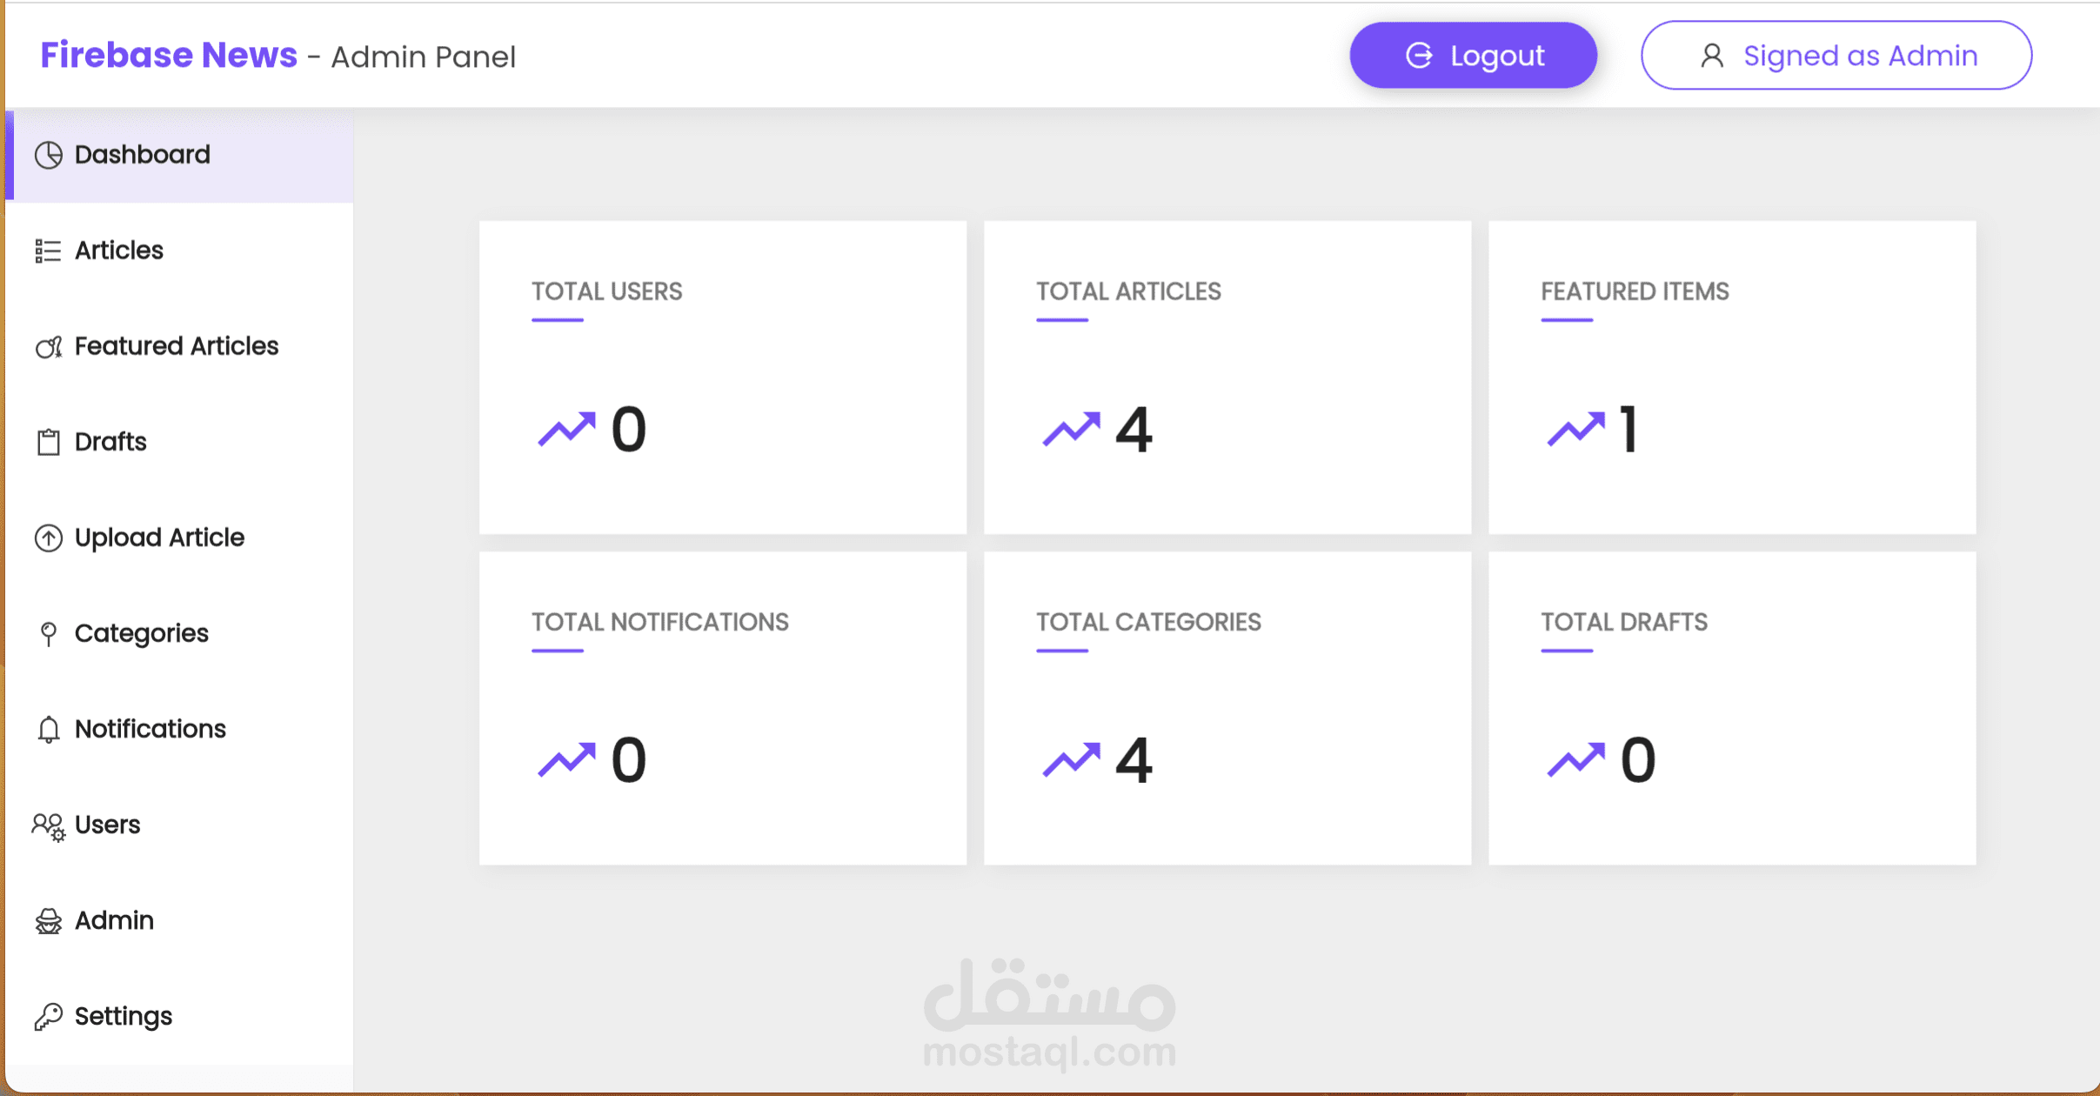Select the Total Categories card

[x=1227, y=707]
